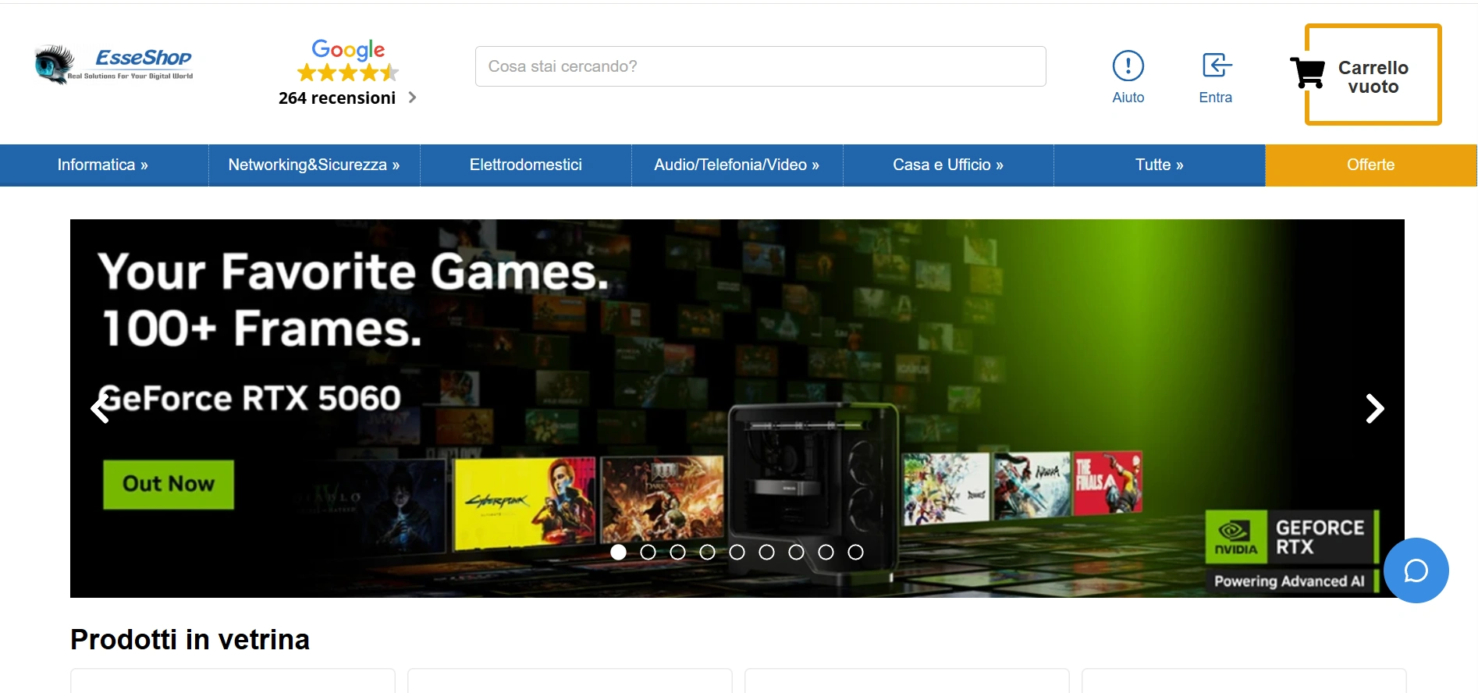Click The Finals game cover thumbnail
This screenshot has height=693, width=1478.
tap(1107, 482)
